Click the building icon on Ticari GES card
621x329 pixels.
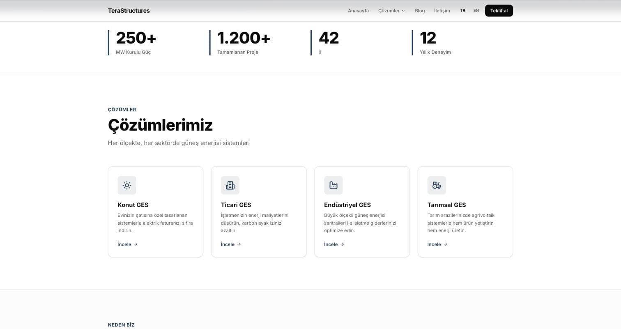tap(230, 185)
